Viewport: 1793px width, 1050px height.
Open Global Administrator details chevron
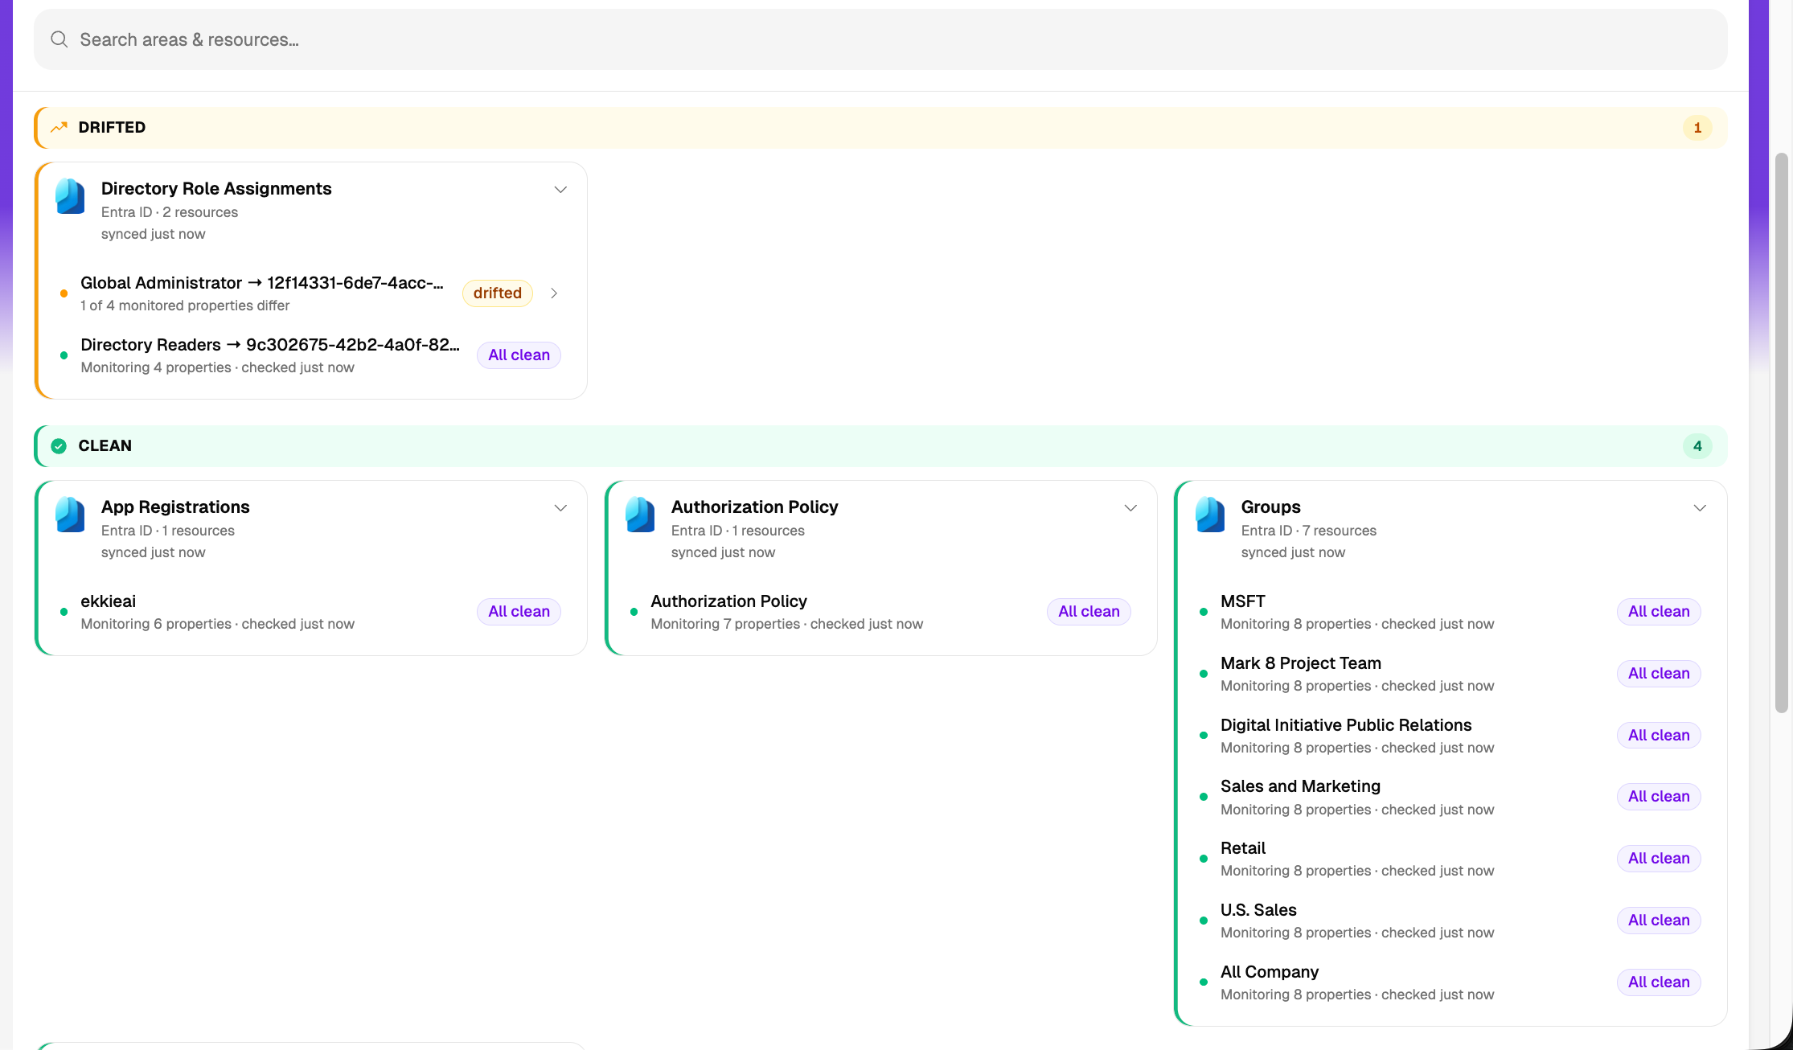(554, 293)
